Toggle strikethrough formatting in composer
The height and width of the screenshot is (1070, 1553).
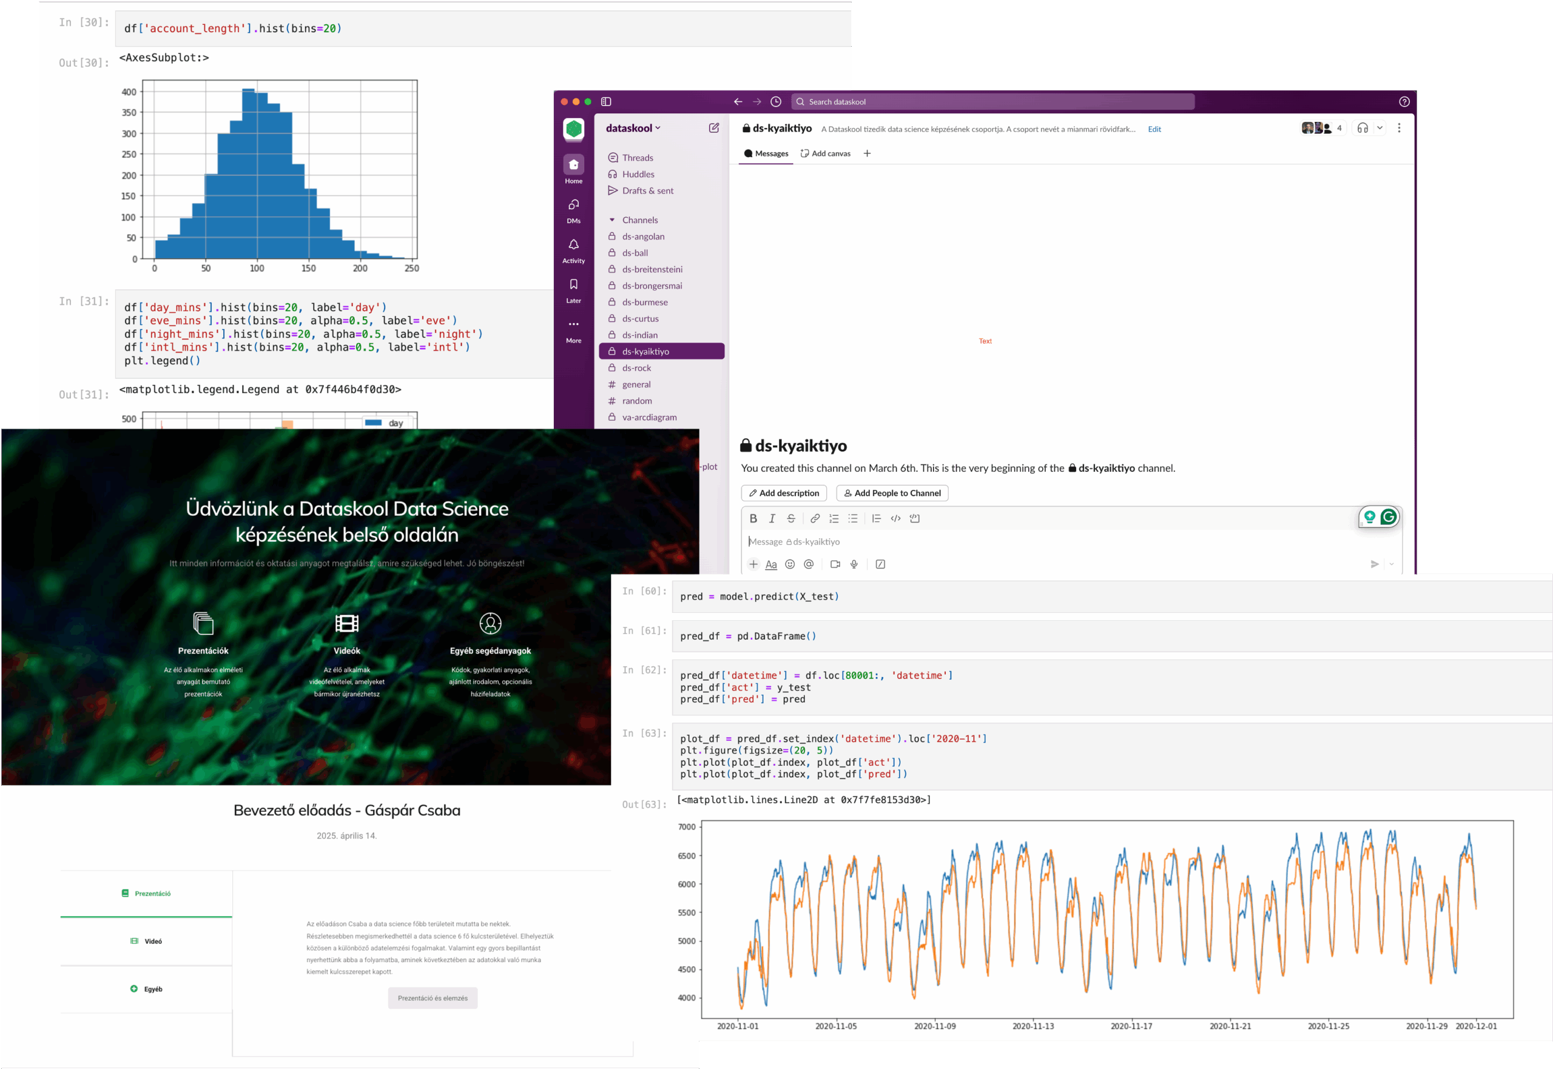[791, 519]
